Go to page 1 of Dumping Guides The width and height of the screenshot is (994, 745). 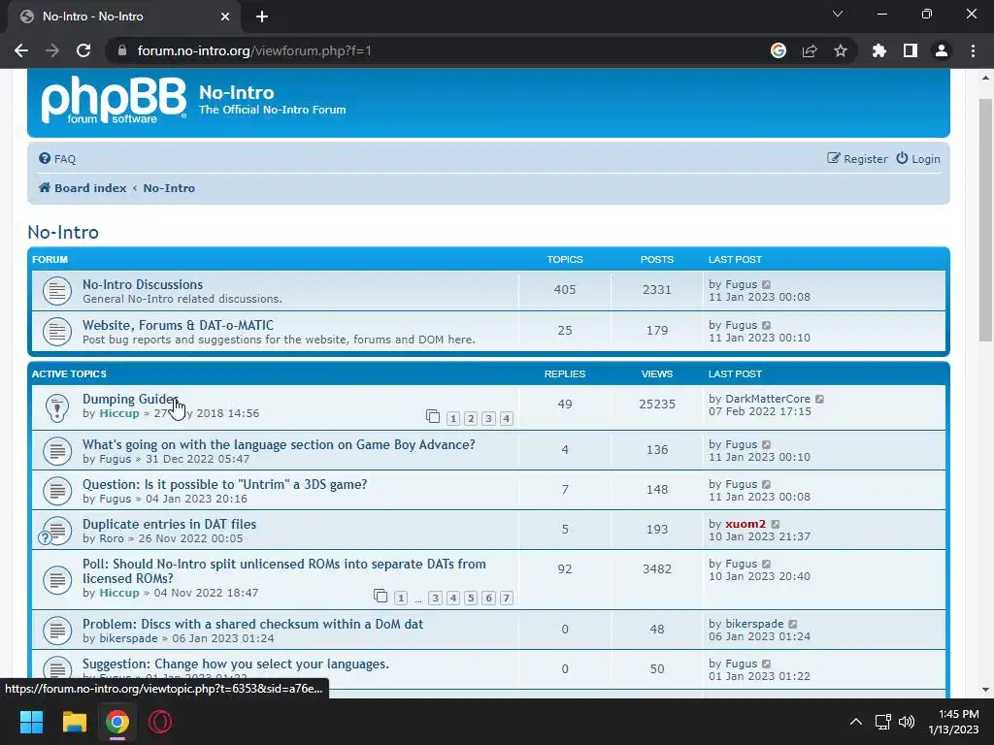pos(452,418)
